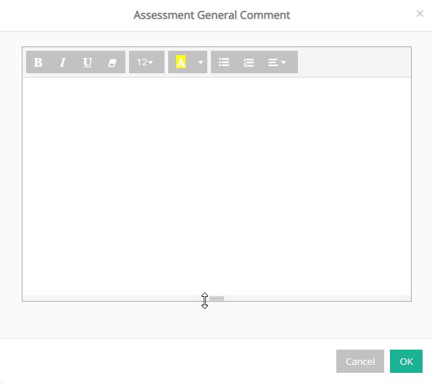Cancel the Assessment General Comment dialog
This screenshot has width=432, height=383.
pos(360,361)
